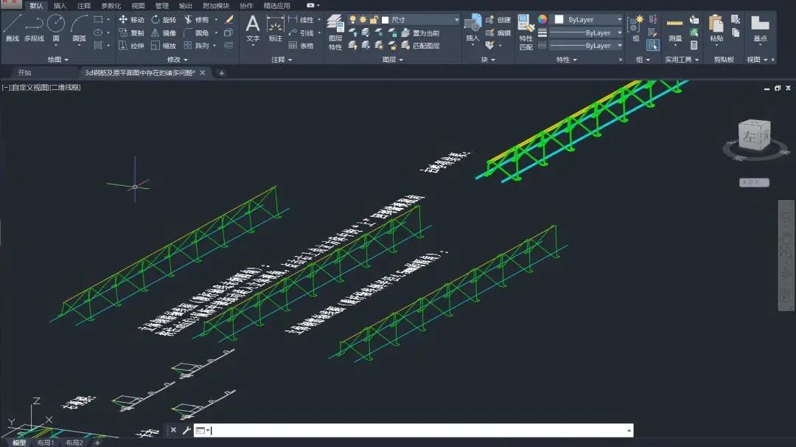Open the 尺寸 layer dropdown list

456,20
